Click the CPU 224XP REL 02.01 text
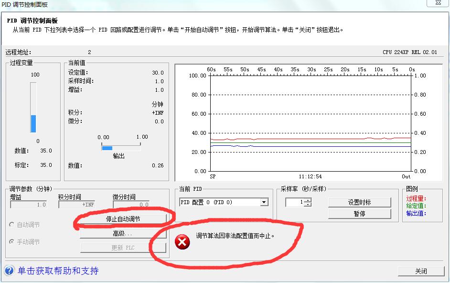This screenshot has height=283, width=450. pyautogui.click(x=409, y=52)
